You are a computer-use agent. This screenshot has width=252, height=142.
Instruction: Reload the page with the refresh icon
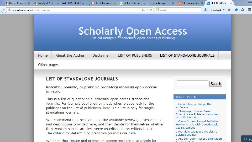coord(151,10)
